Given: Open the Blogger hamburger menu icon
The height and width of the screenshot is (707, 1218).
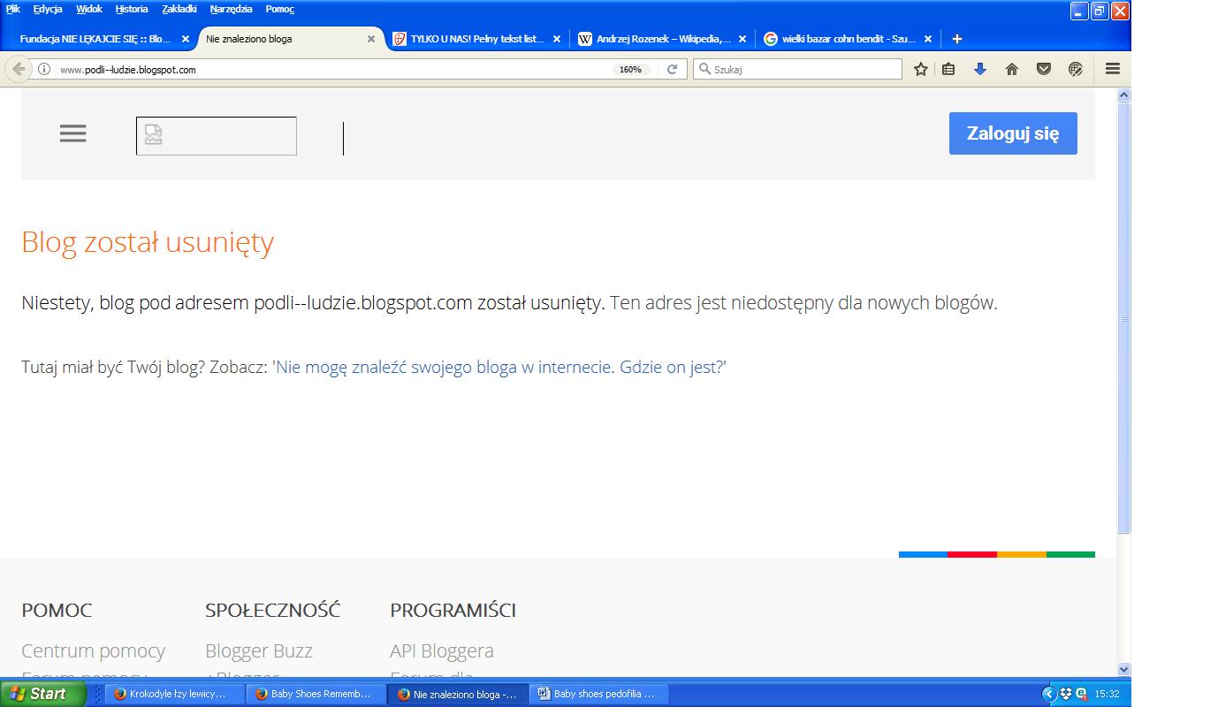Looking at the screenshot, I should [x=72, y=133].
